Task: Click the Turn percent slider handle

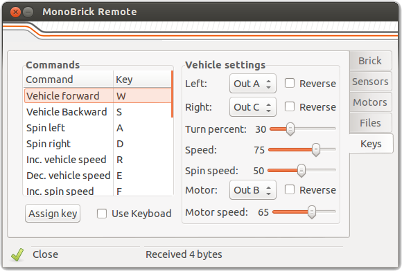Action: [x=290, y=129]
